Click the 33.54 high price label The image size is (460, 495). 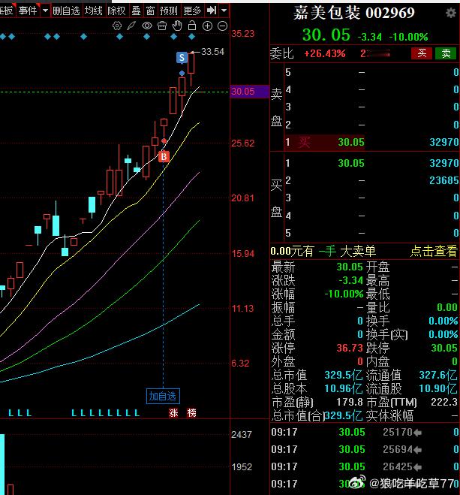(x=212, y=52)
